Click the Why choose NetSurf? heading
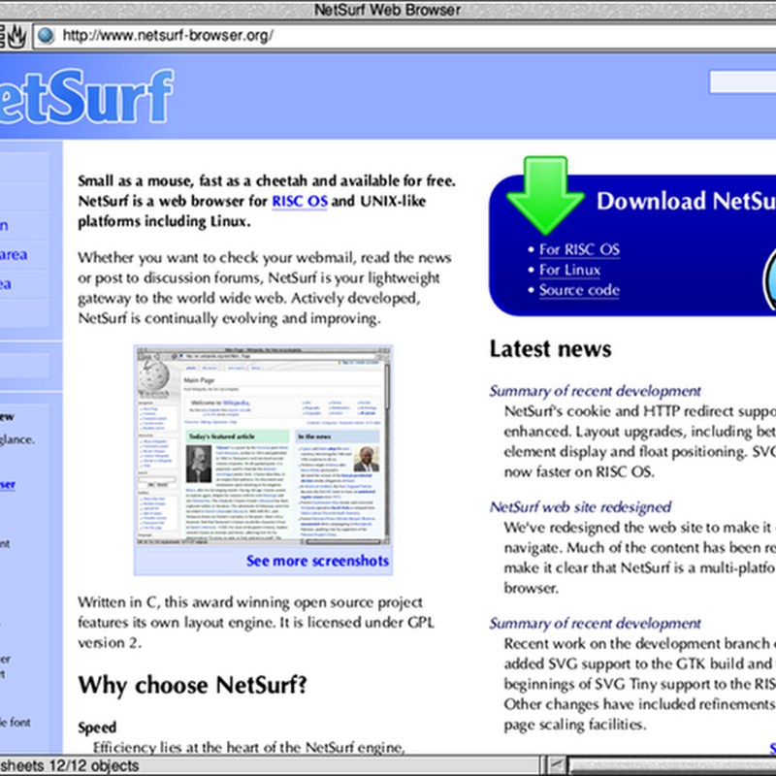The height and width of the screenshot is (776, 776). [x=192, y=686]
